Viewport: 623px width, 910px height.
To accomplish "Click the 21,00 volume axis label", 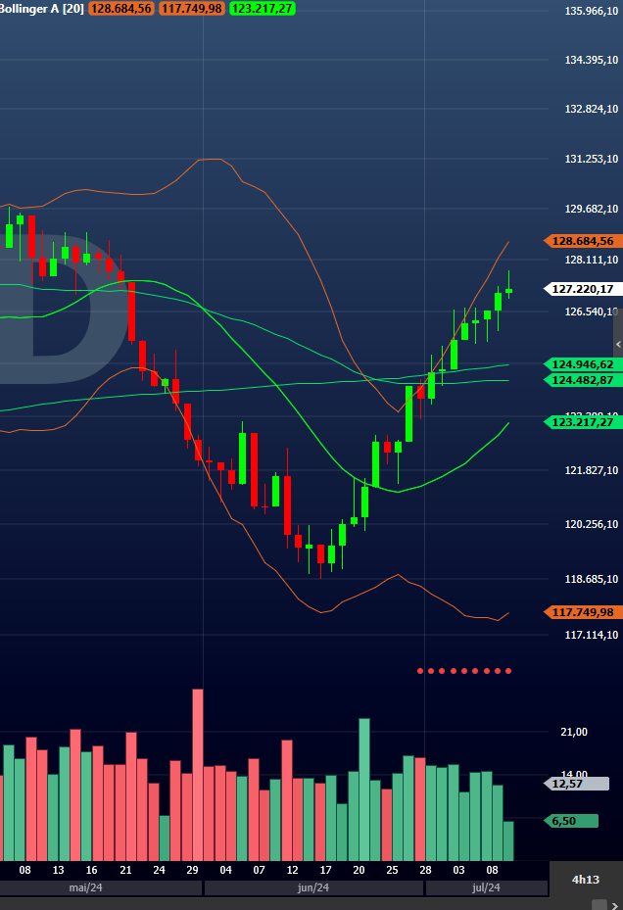I will (x=574, y=732).
